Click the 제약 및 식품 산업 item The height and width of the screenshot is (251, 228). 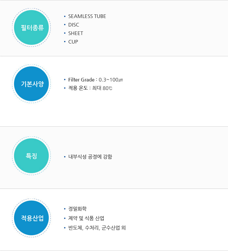(x=86, y=218)
